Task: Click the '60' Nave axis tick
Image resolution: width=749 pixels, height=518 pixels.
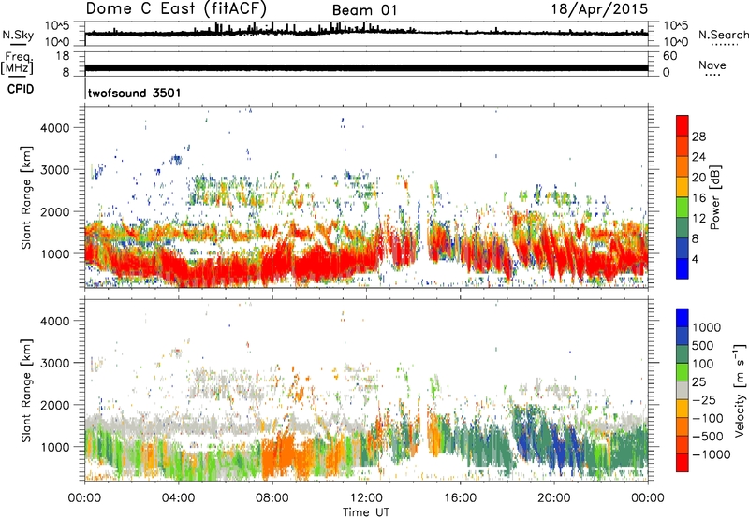Action: click(x=670, y=56)
